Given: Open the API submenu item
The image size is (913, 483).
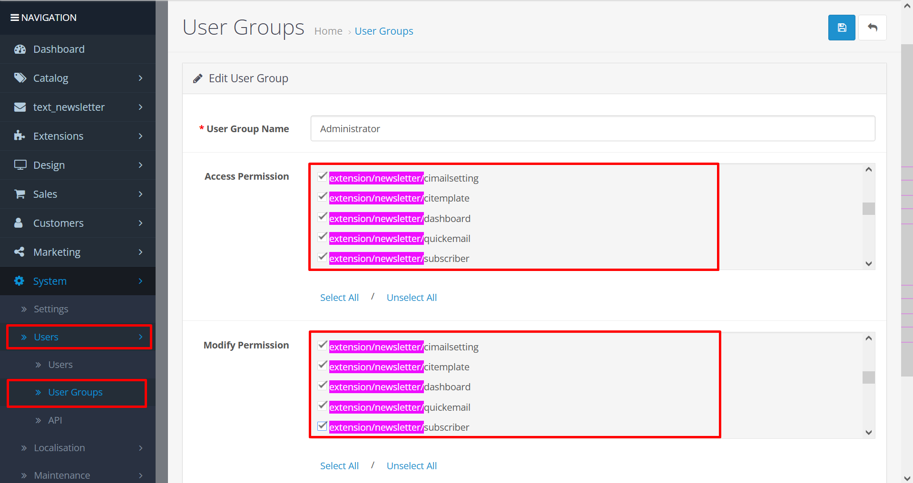Looking at the screenshot, I should coord(55,420).
